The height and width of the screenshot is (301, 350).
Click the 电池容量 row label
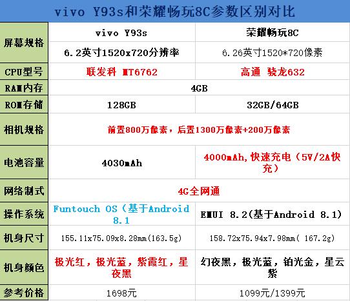(x=24, y=162)
